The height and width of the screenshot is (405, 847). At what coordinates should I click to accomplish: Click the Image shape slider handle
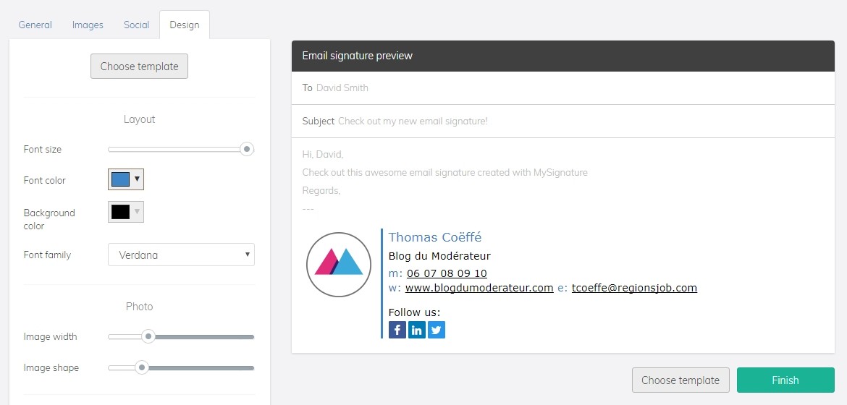pos(141,367)
